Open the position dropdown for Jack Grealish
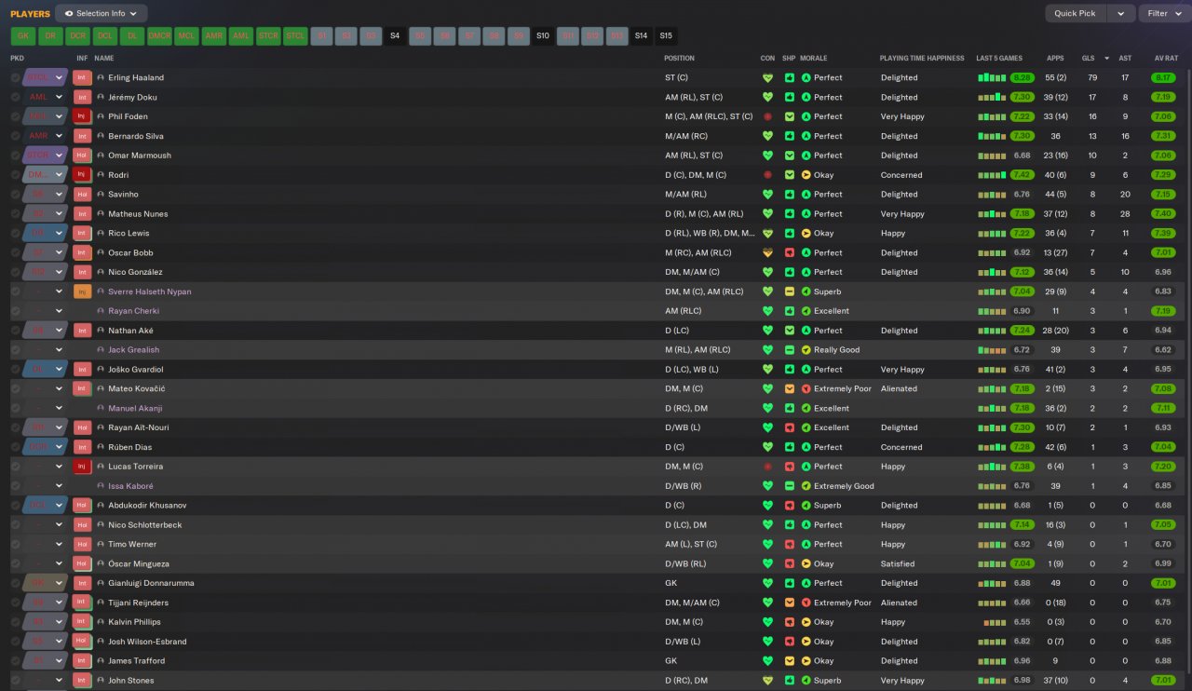1192x691 pixels. coord(60,350)
